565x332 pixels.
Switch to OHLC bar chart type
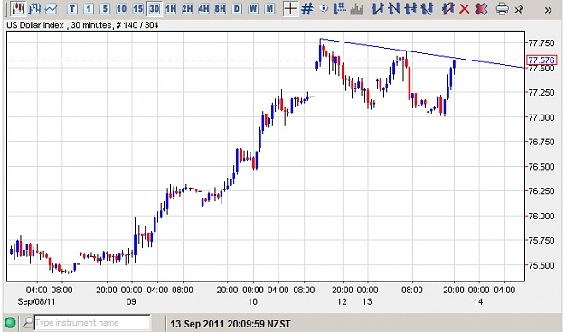point(34,8)
